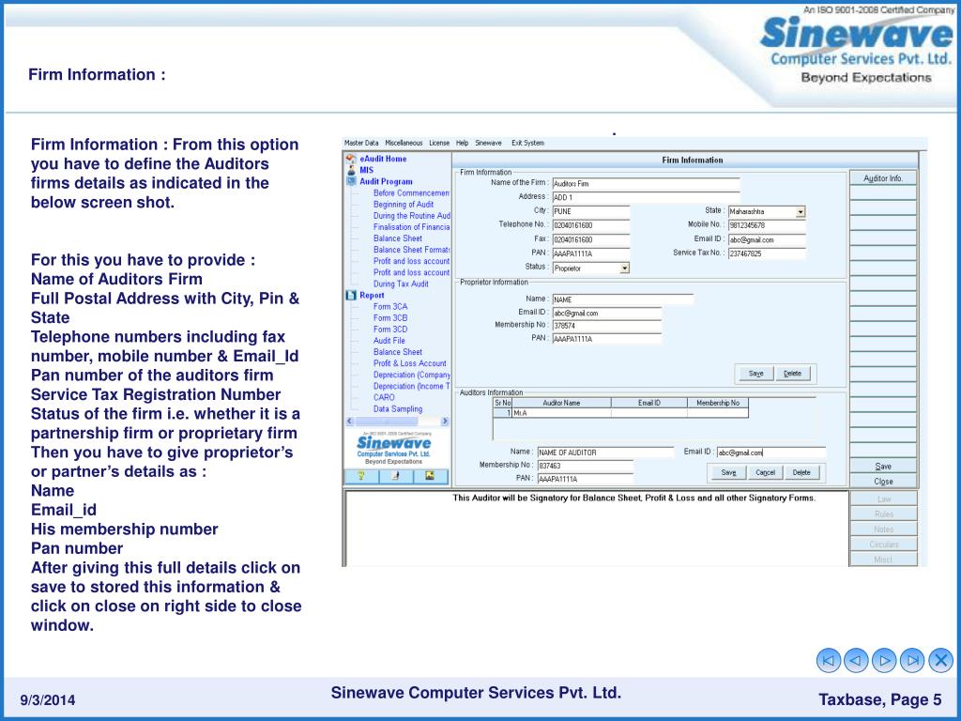Open the Help menu
Viewport: 961px width, 721px height.
(462, 143)
